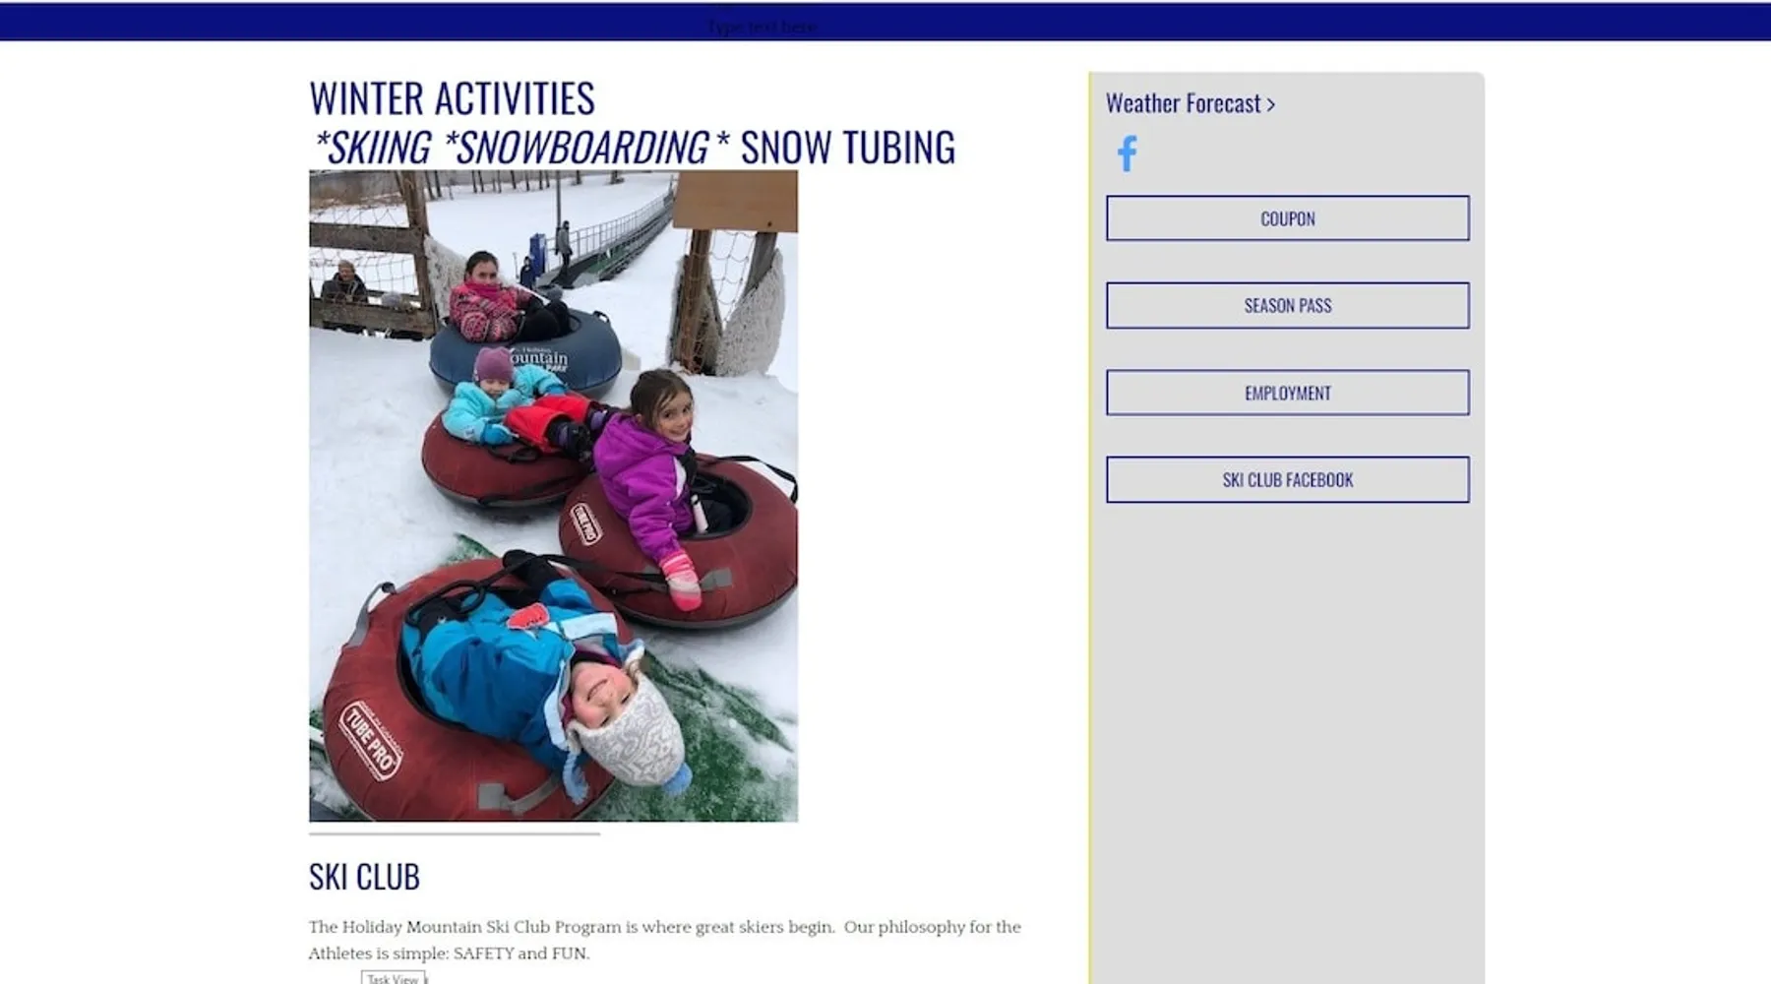Image resolution: width=1771 pixels, height=984 pixels.
Task: Select the SEASON PASS button
Action: [1287, 305]
